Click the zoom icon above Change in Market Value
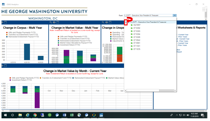 (x=51, y=22)
